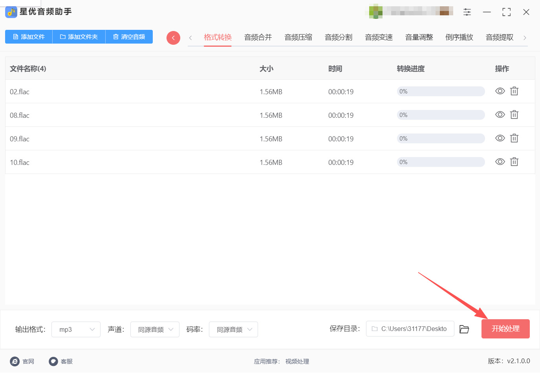This screenshot has width=540, height=373.
Task: Click the 添加文件 button
Action: [x=29, y=37]
